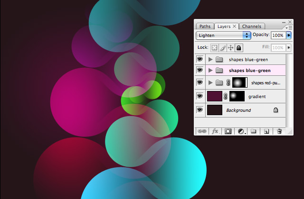Hide the selected shapes blue-green group
Viewport: 304px width, 199px height.
click(199, 70)
